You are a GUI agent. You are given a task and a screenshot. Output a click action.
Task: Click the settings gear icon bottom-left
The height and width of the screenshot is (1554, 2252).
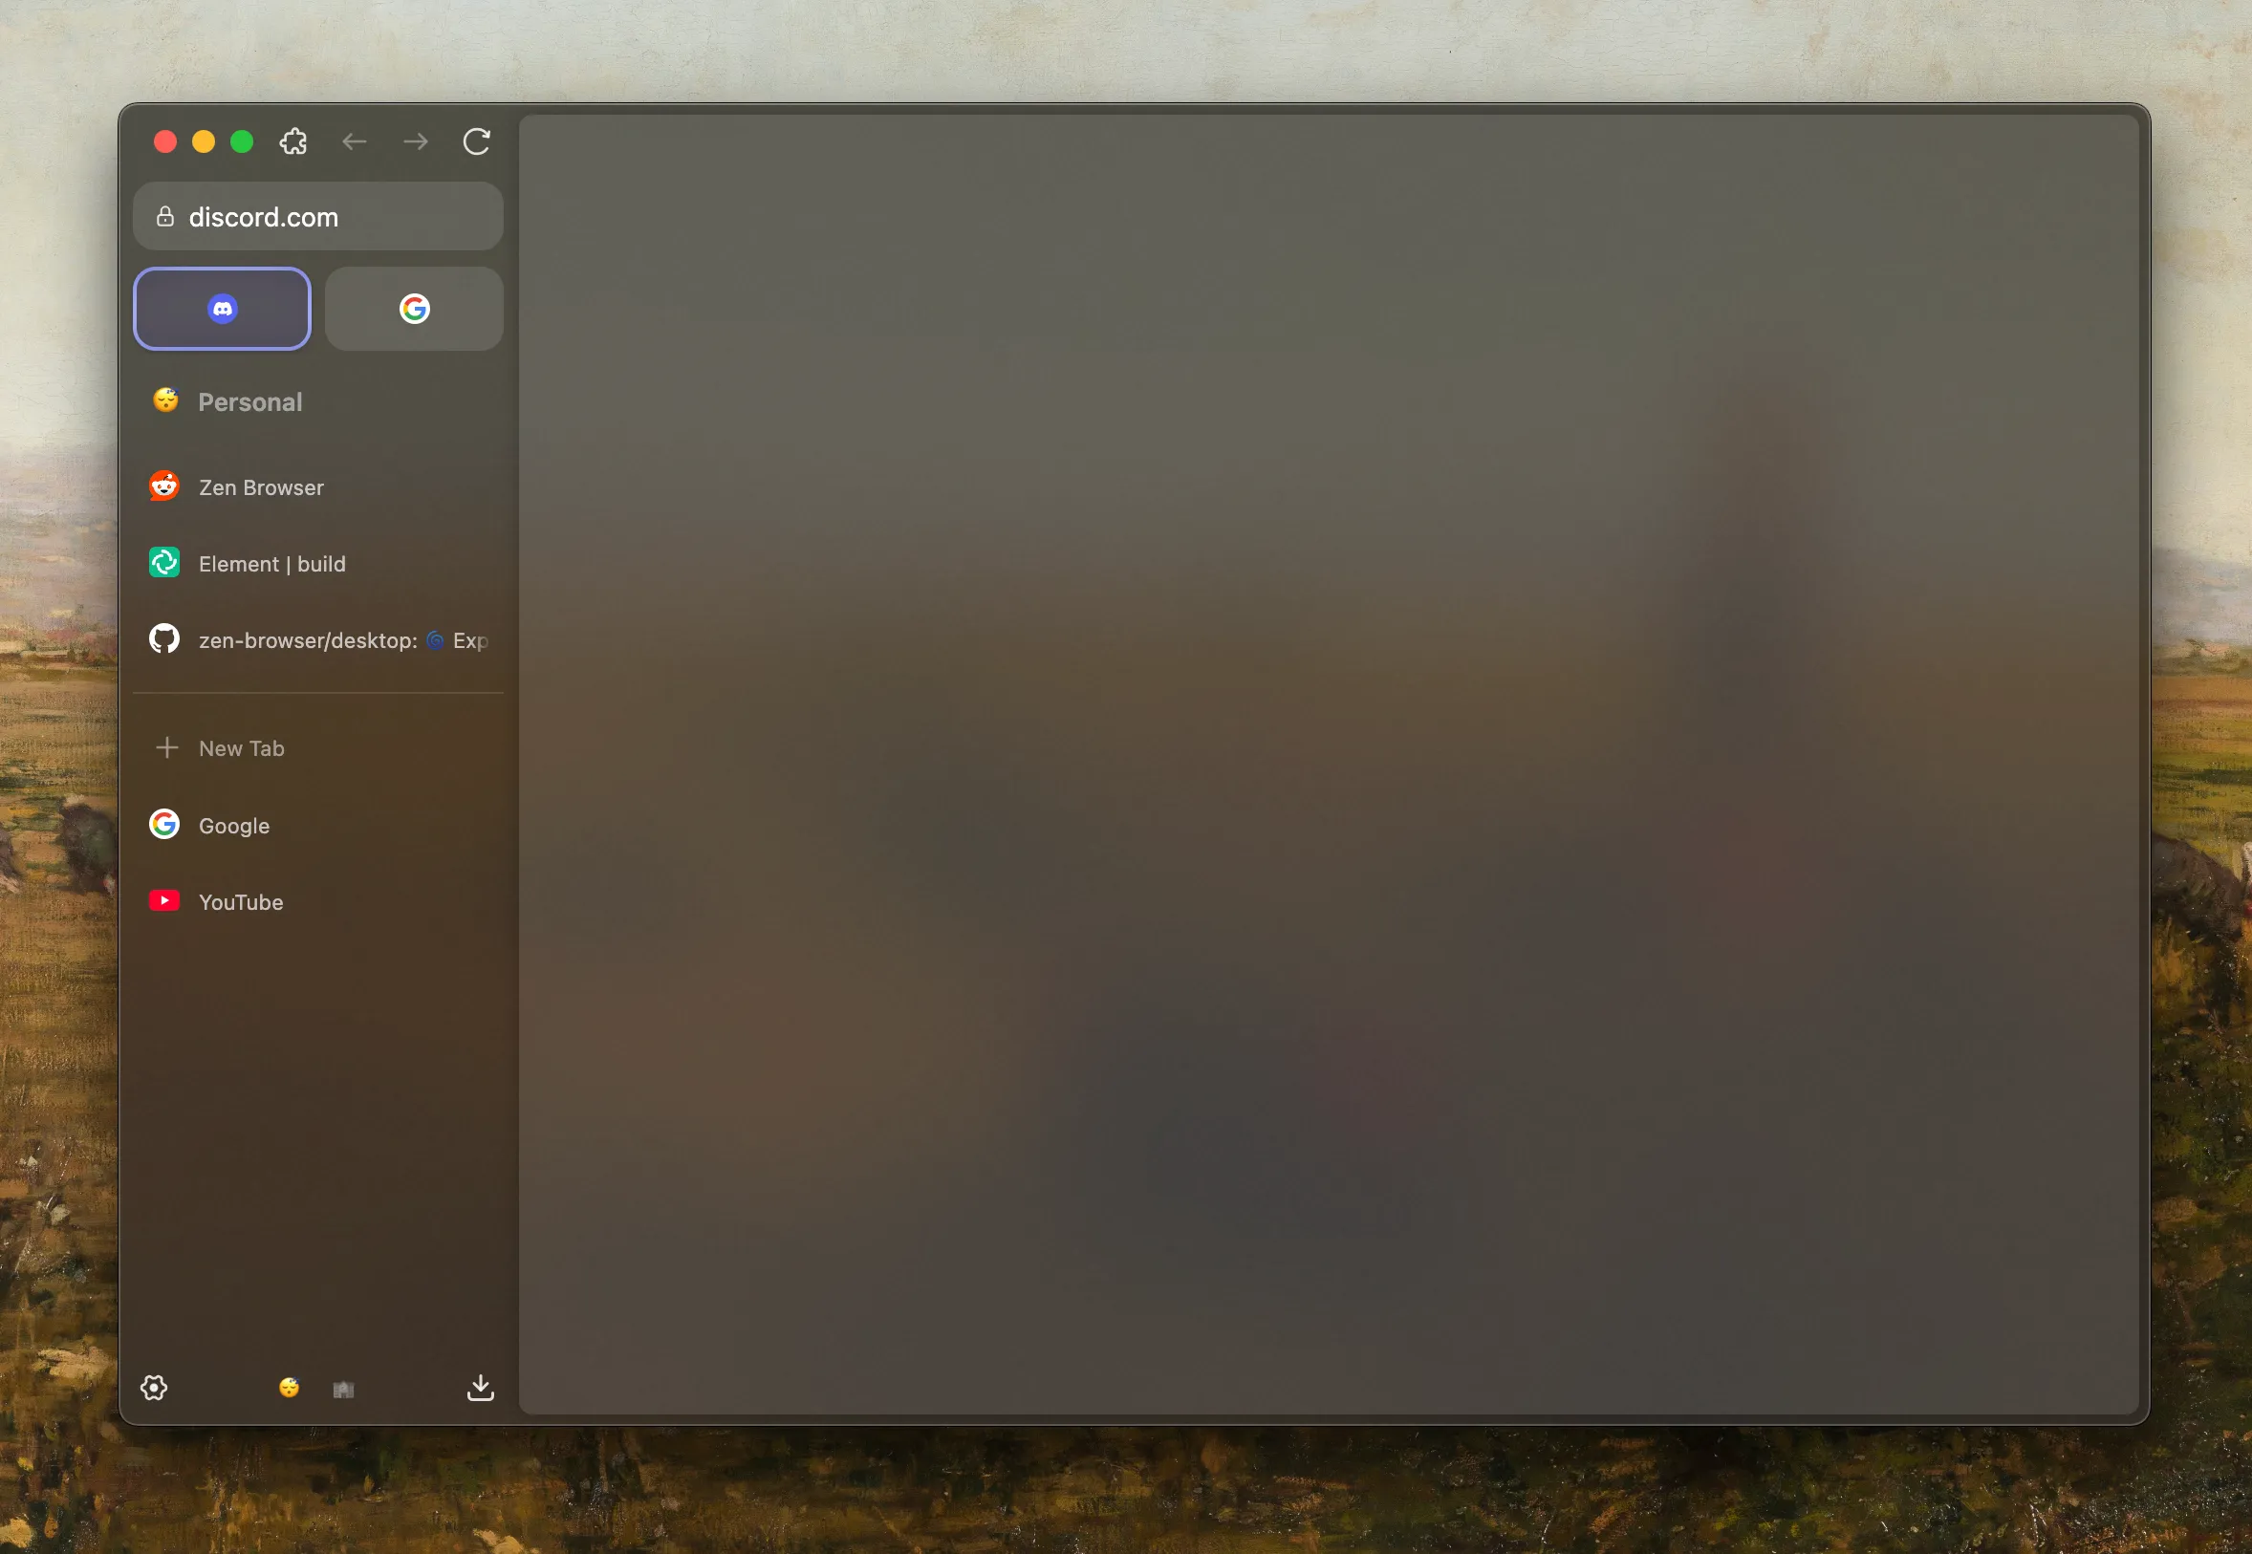(154, 1388)
